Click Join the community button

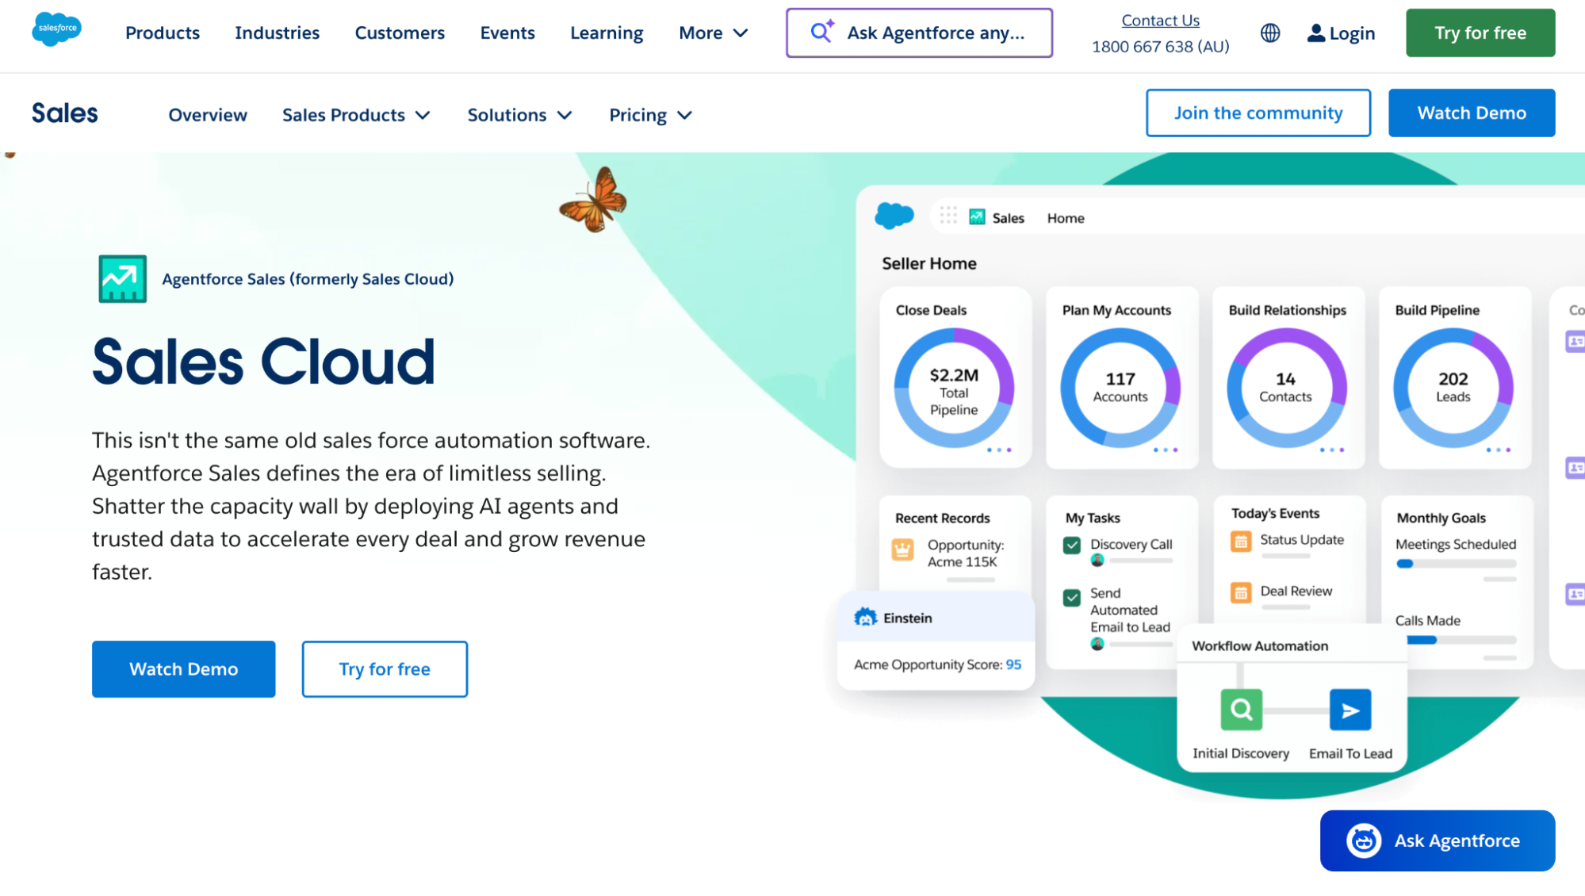pyautogui.click(x=1258, y=113)
